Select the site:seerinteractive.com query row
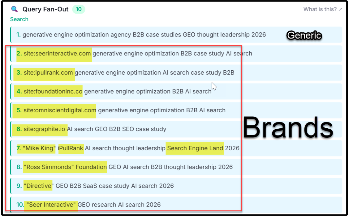This screenshot has width=349, height=216. pyautogui.click(x=176, y=53)
